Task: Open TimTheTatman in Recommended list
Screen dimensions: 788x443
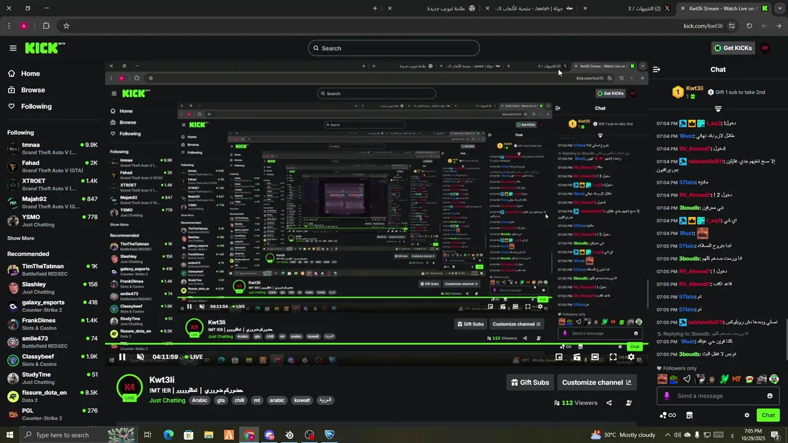Action: click(x=52, y=270)
